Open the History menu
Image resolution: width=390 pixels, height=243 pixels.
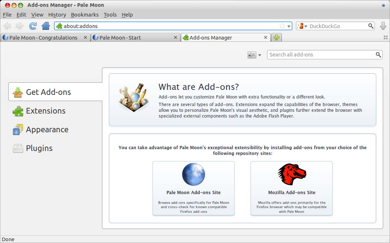coord(57,15)
